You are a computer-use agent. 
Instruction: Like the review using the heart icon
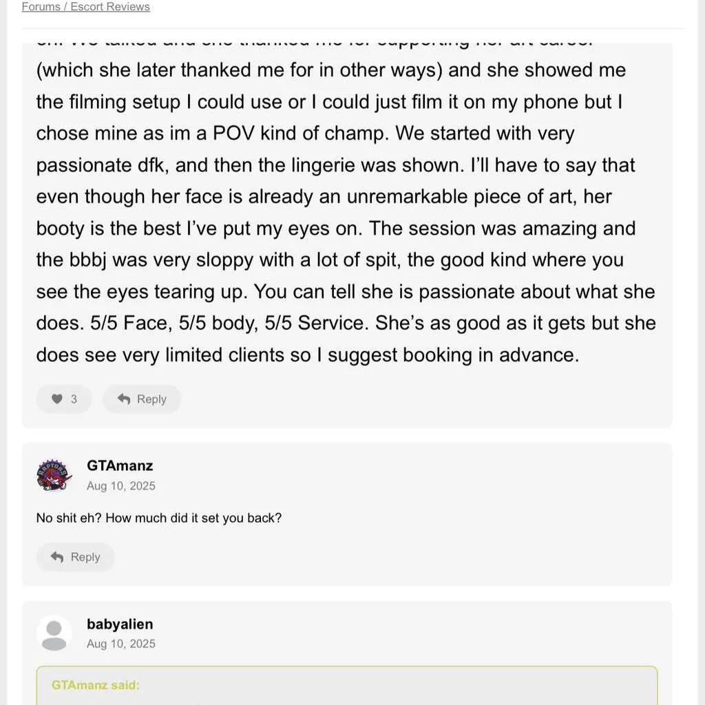[57, 399]
